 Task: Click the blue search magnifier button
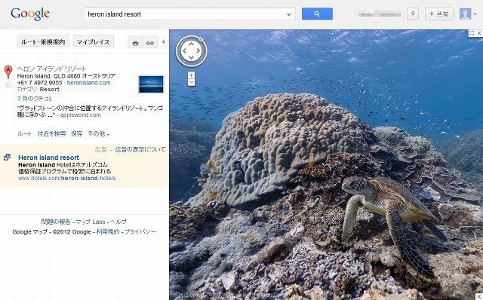(x=317, y=14)
